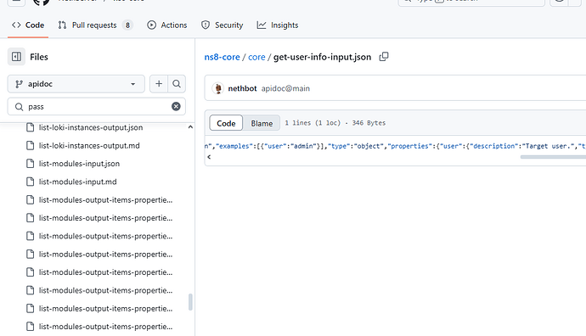Open list-modules-input.json in the file tree

[x=79, y=164]
